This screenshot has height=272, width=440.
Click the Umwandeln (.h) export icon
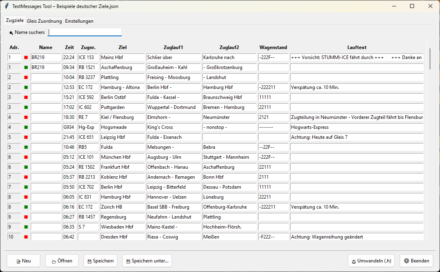354,261
